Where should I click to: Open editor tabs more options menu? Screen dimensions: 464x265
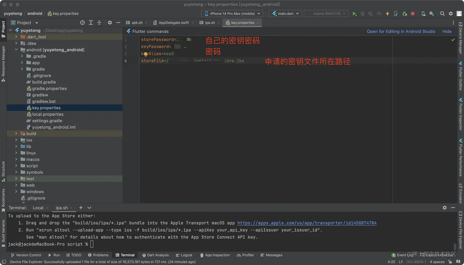pos(453,23)
